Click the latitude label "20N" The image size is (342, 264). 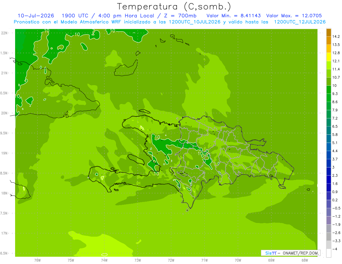pos(4,113)
